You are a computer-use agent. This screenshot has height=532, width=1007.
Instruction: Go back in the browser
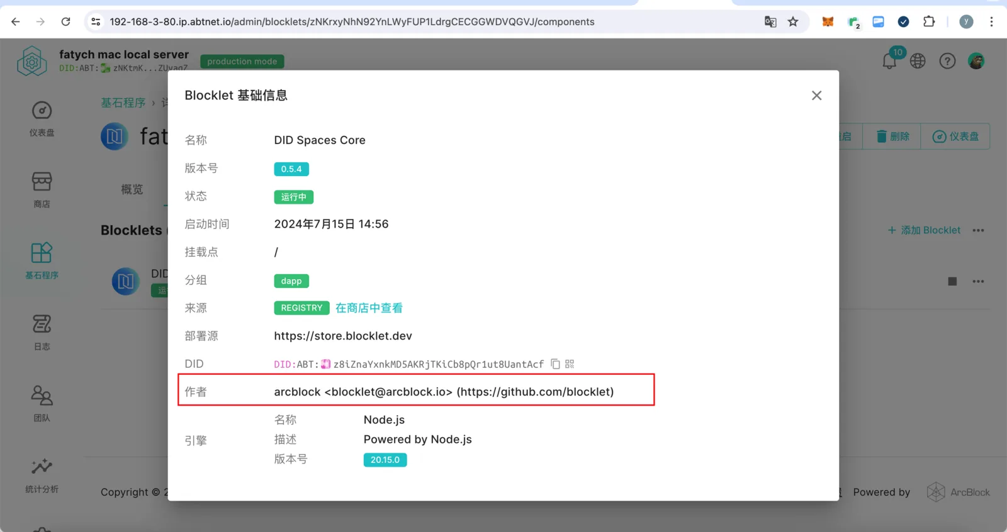[x=16, y=22]
